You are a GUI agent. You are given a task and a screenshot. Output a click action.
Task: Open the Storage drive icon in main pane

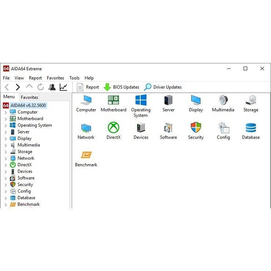click(x=251, y=100)
